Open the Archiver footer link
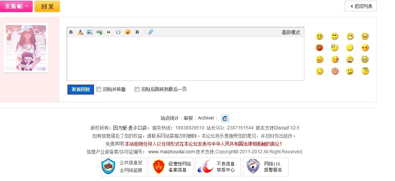Image resolution: width=395 pixels, height=181 pixels. point(206,118)
